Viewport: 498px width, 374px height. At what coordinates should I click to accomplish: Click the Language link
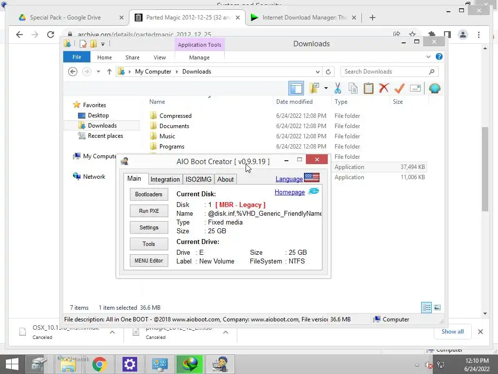click(x=289, y=179)
